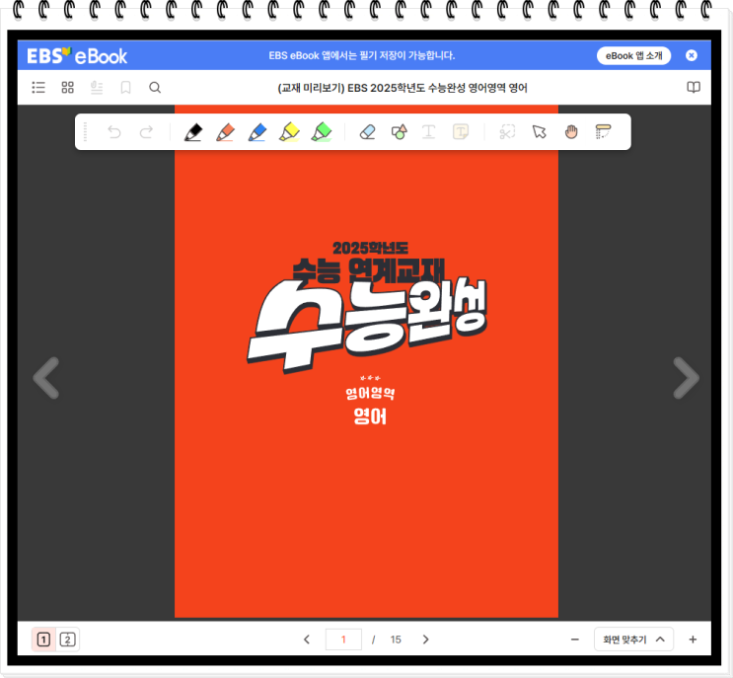Screen dimensions: 733x678
Task: Zoom in with the plus button
Action: tap(693, 640)
